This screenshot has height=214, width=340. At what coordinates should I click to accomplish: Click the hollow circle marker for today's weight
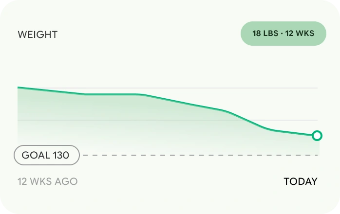click(x=317, y=136)
